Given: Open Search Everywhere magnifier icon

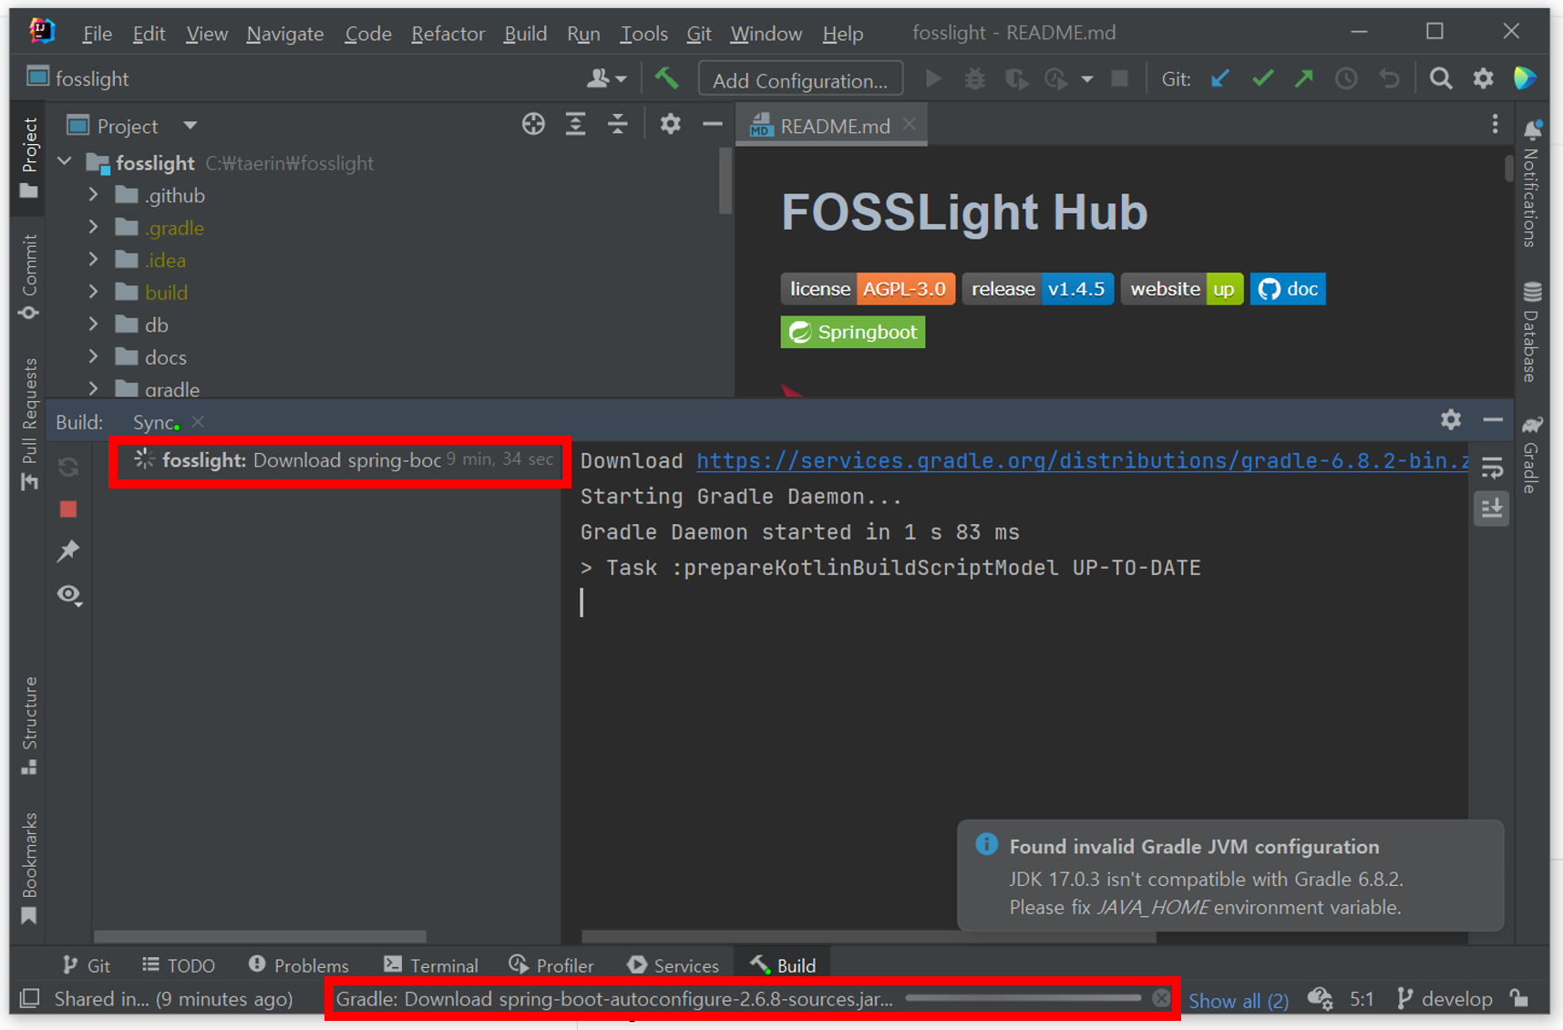Looking at the screenshot, I should [1441, 79].
